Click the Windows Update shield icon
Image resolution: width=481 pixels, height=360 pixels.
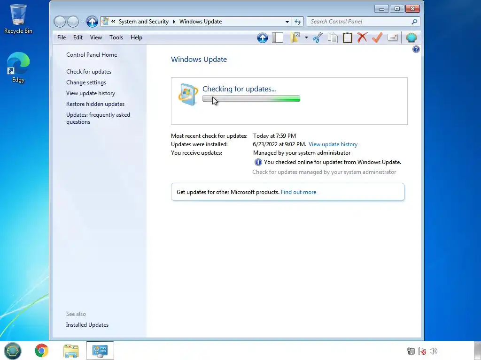[188, 94]
